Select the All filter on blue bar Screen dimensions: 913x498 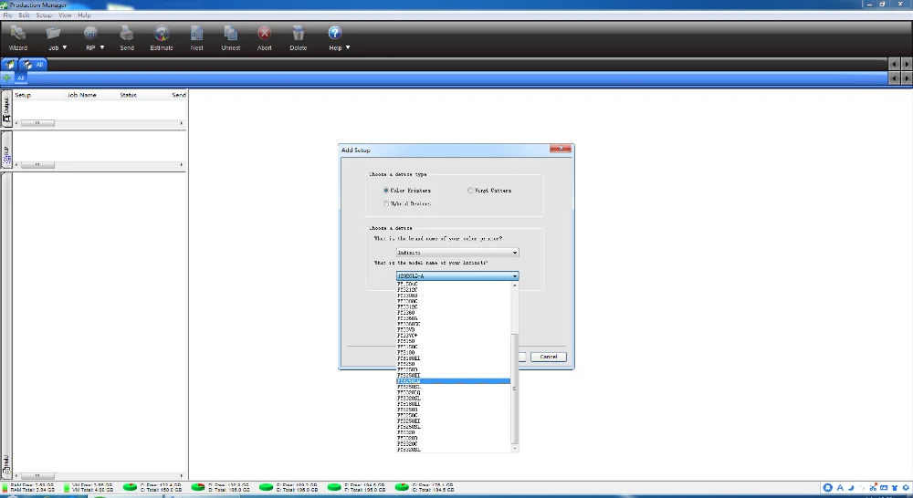click(20, 78)
